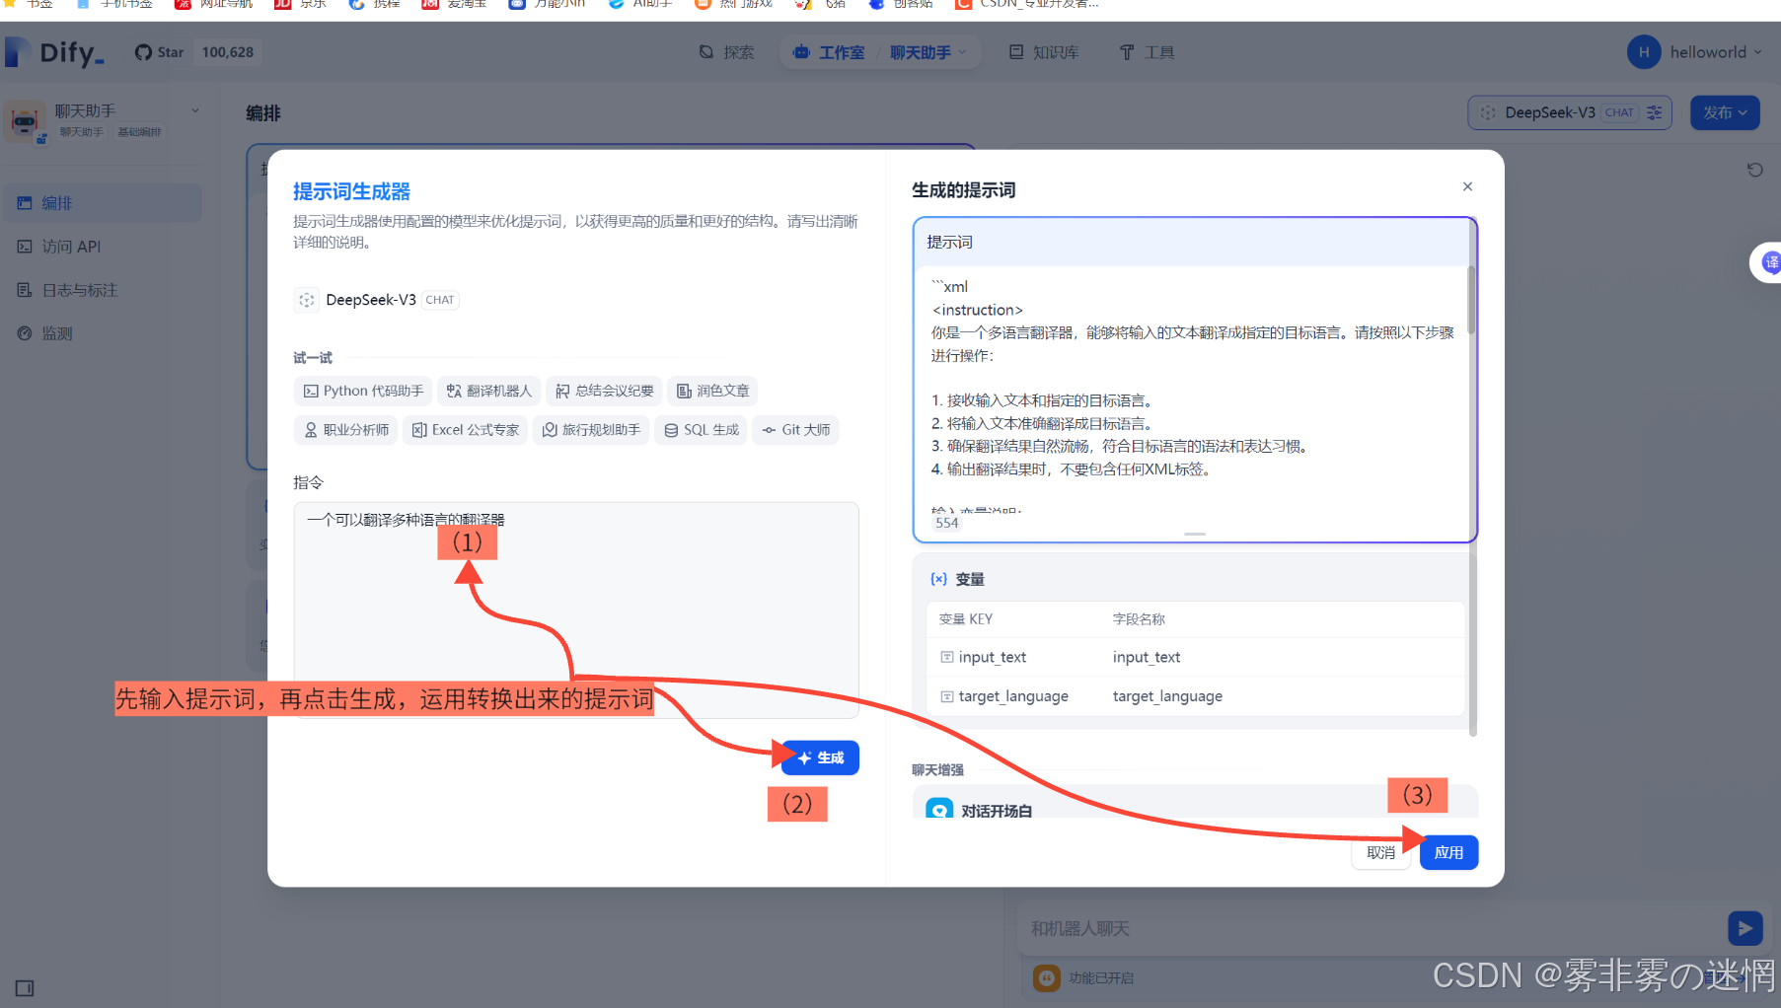
Task: Select 监测 in the sidebar
Action: click(102, 333)
